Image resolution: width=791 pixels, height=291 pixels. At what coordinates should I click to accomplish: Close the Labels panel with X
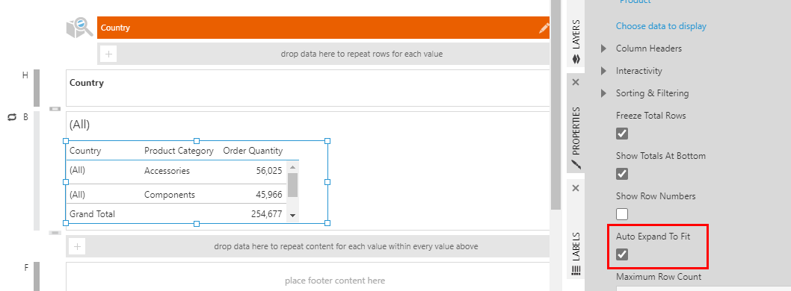point(576,188)
